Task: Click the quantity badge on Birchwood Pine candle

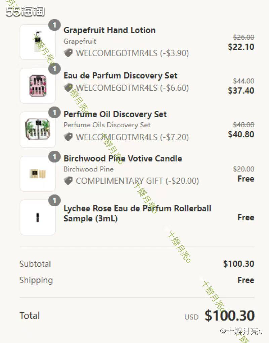Action: (54, 157)
